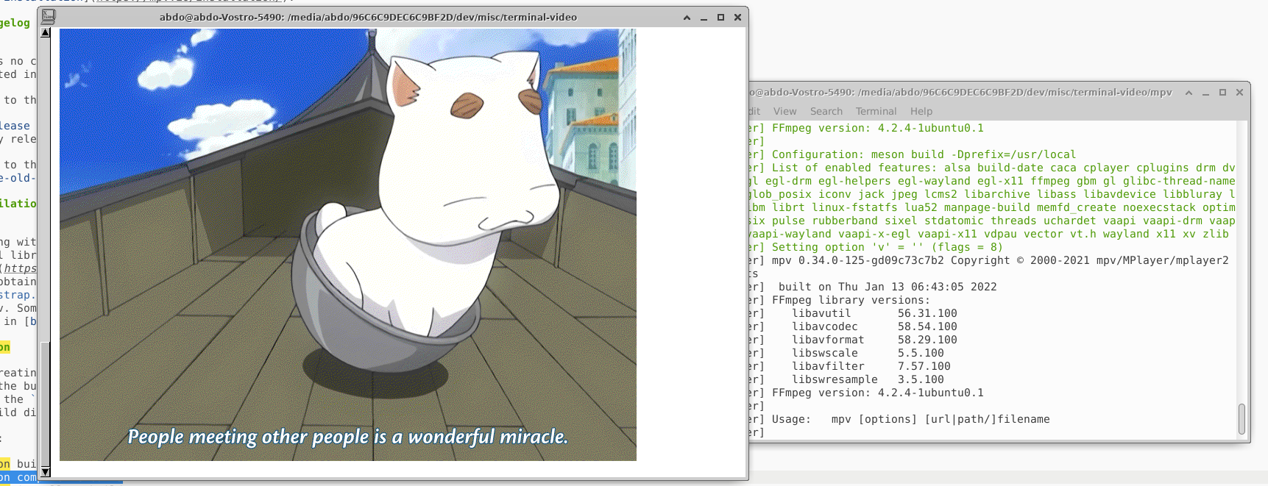Click the scroll-up arrow in the terminal-video scrollbar
Image resolution: width=1268 pixels, height=486 pixels.
point(46,32)
